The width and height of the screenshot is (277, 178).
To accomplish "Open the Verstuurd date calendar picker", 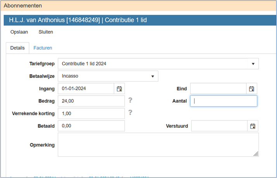I will (x=253, y=126).
